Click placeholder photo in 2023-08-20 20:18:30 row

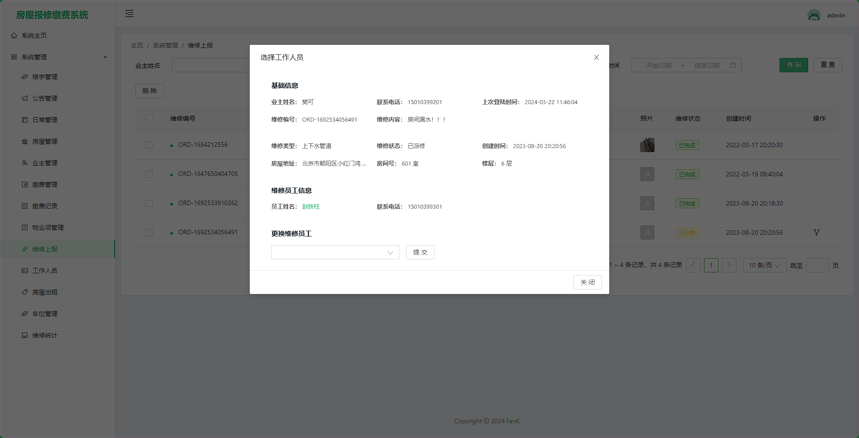647,203
